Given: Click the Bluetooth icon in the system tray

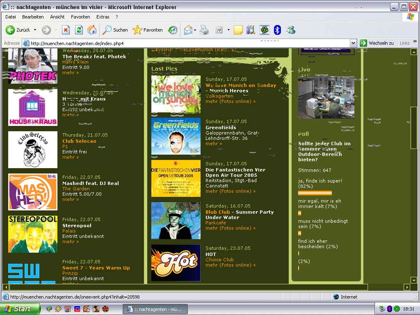Looking at the screenshot, I should click(x=389, y=309).
